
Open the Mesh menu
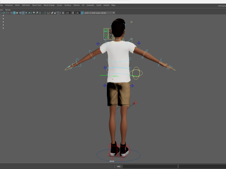17,5
